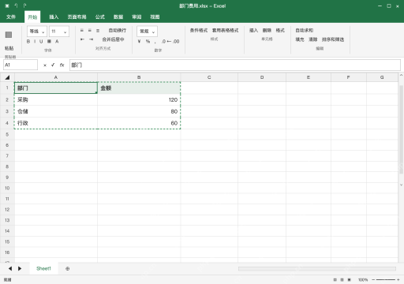Open the 常规 number format dropdown
This screenshot has width=404, height=284.
[147, 32]
